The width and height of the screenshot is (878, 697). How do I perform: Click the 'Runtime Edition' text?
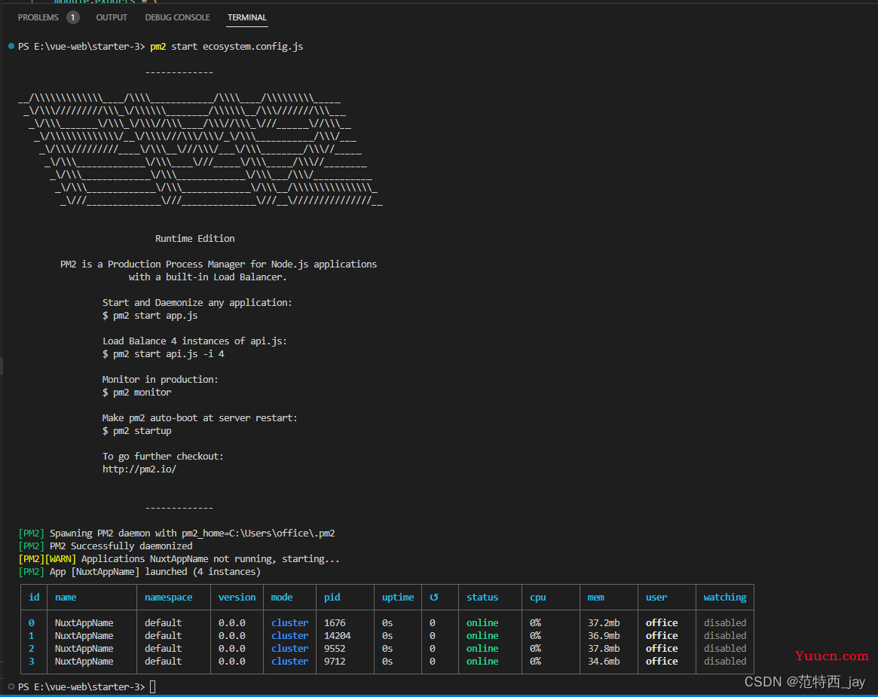pos(195,239)
